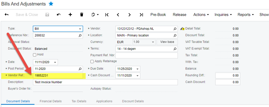Go to the previous record
Viewport: 269px width, 107px height.
[x=118, y=15]
